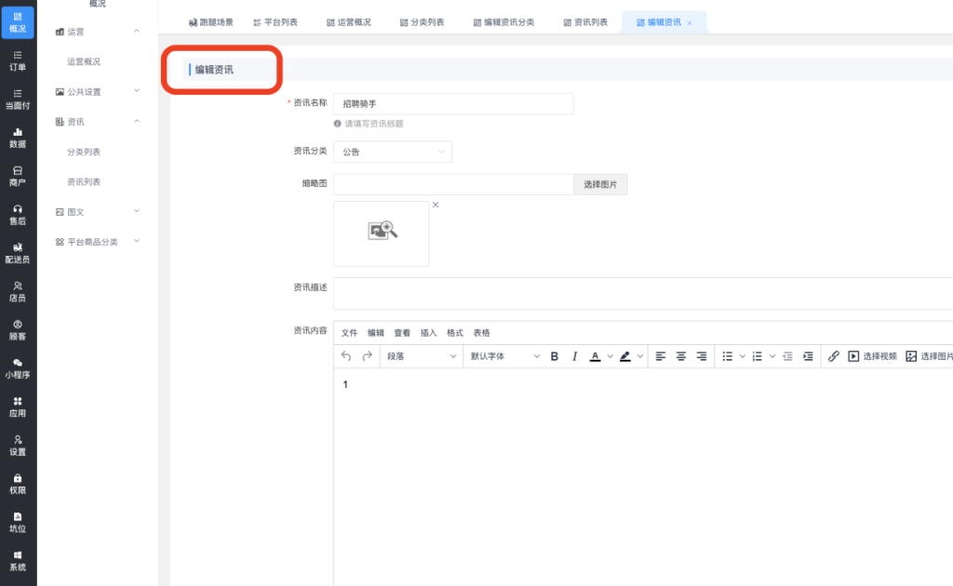Insert a bulleted list
The height and width of the screenshot is (586, 953).
coord(728,356)
